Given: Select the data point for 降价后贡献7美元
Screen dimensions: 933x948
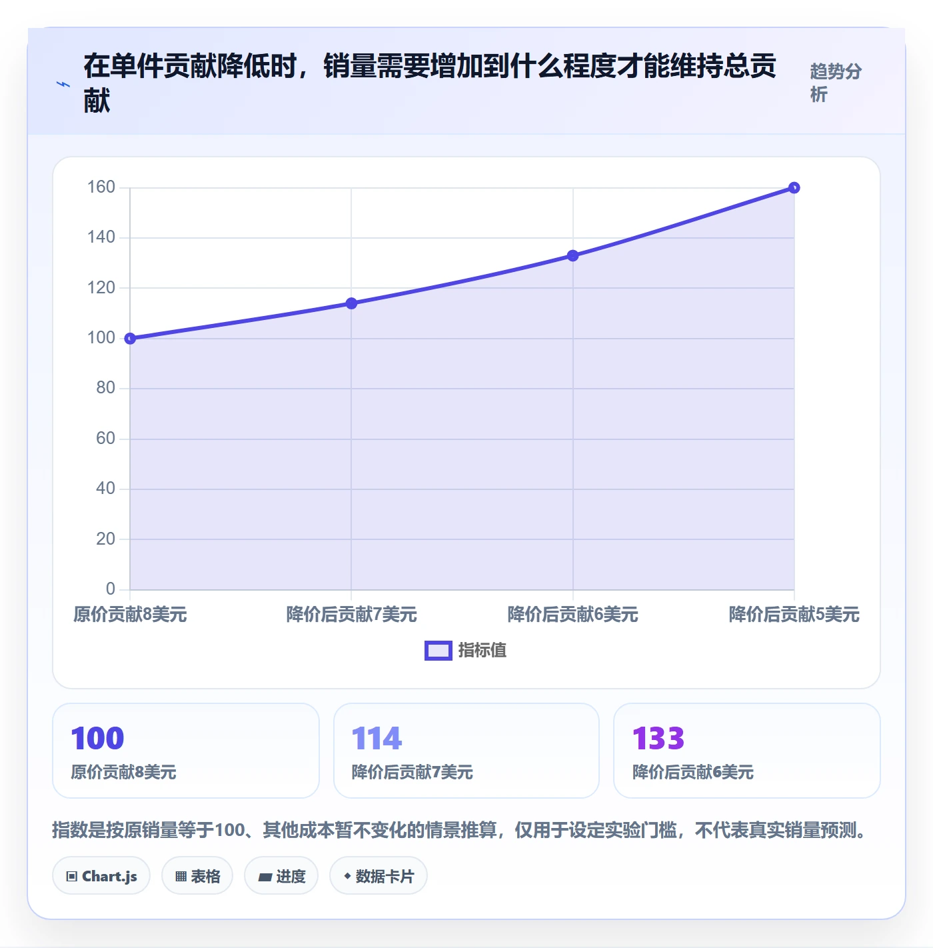Looking at the screenshot, I should point(352,303).
